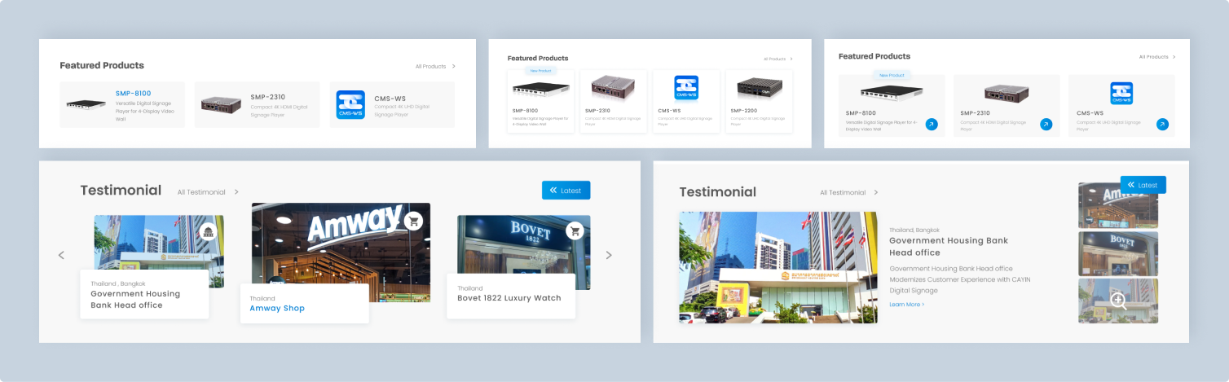Click the New Product badge in the four-product panel
This screenshot has height=382, width=1229.
coord(541,71)
